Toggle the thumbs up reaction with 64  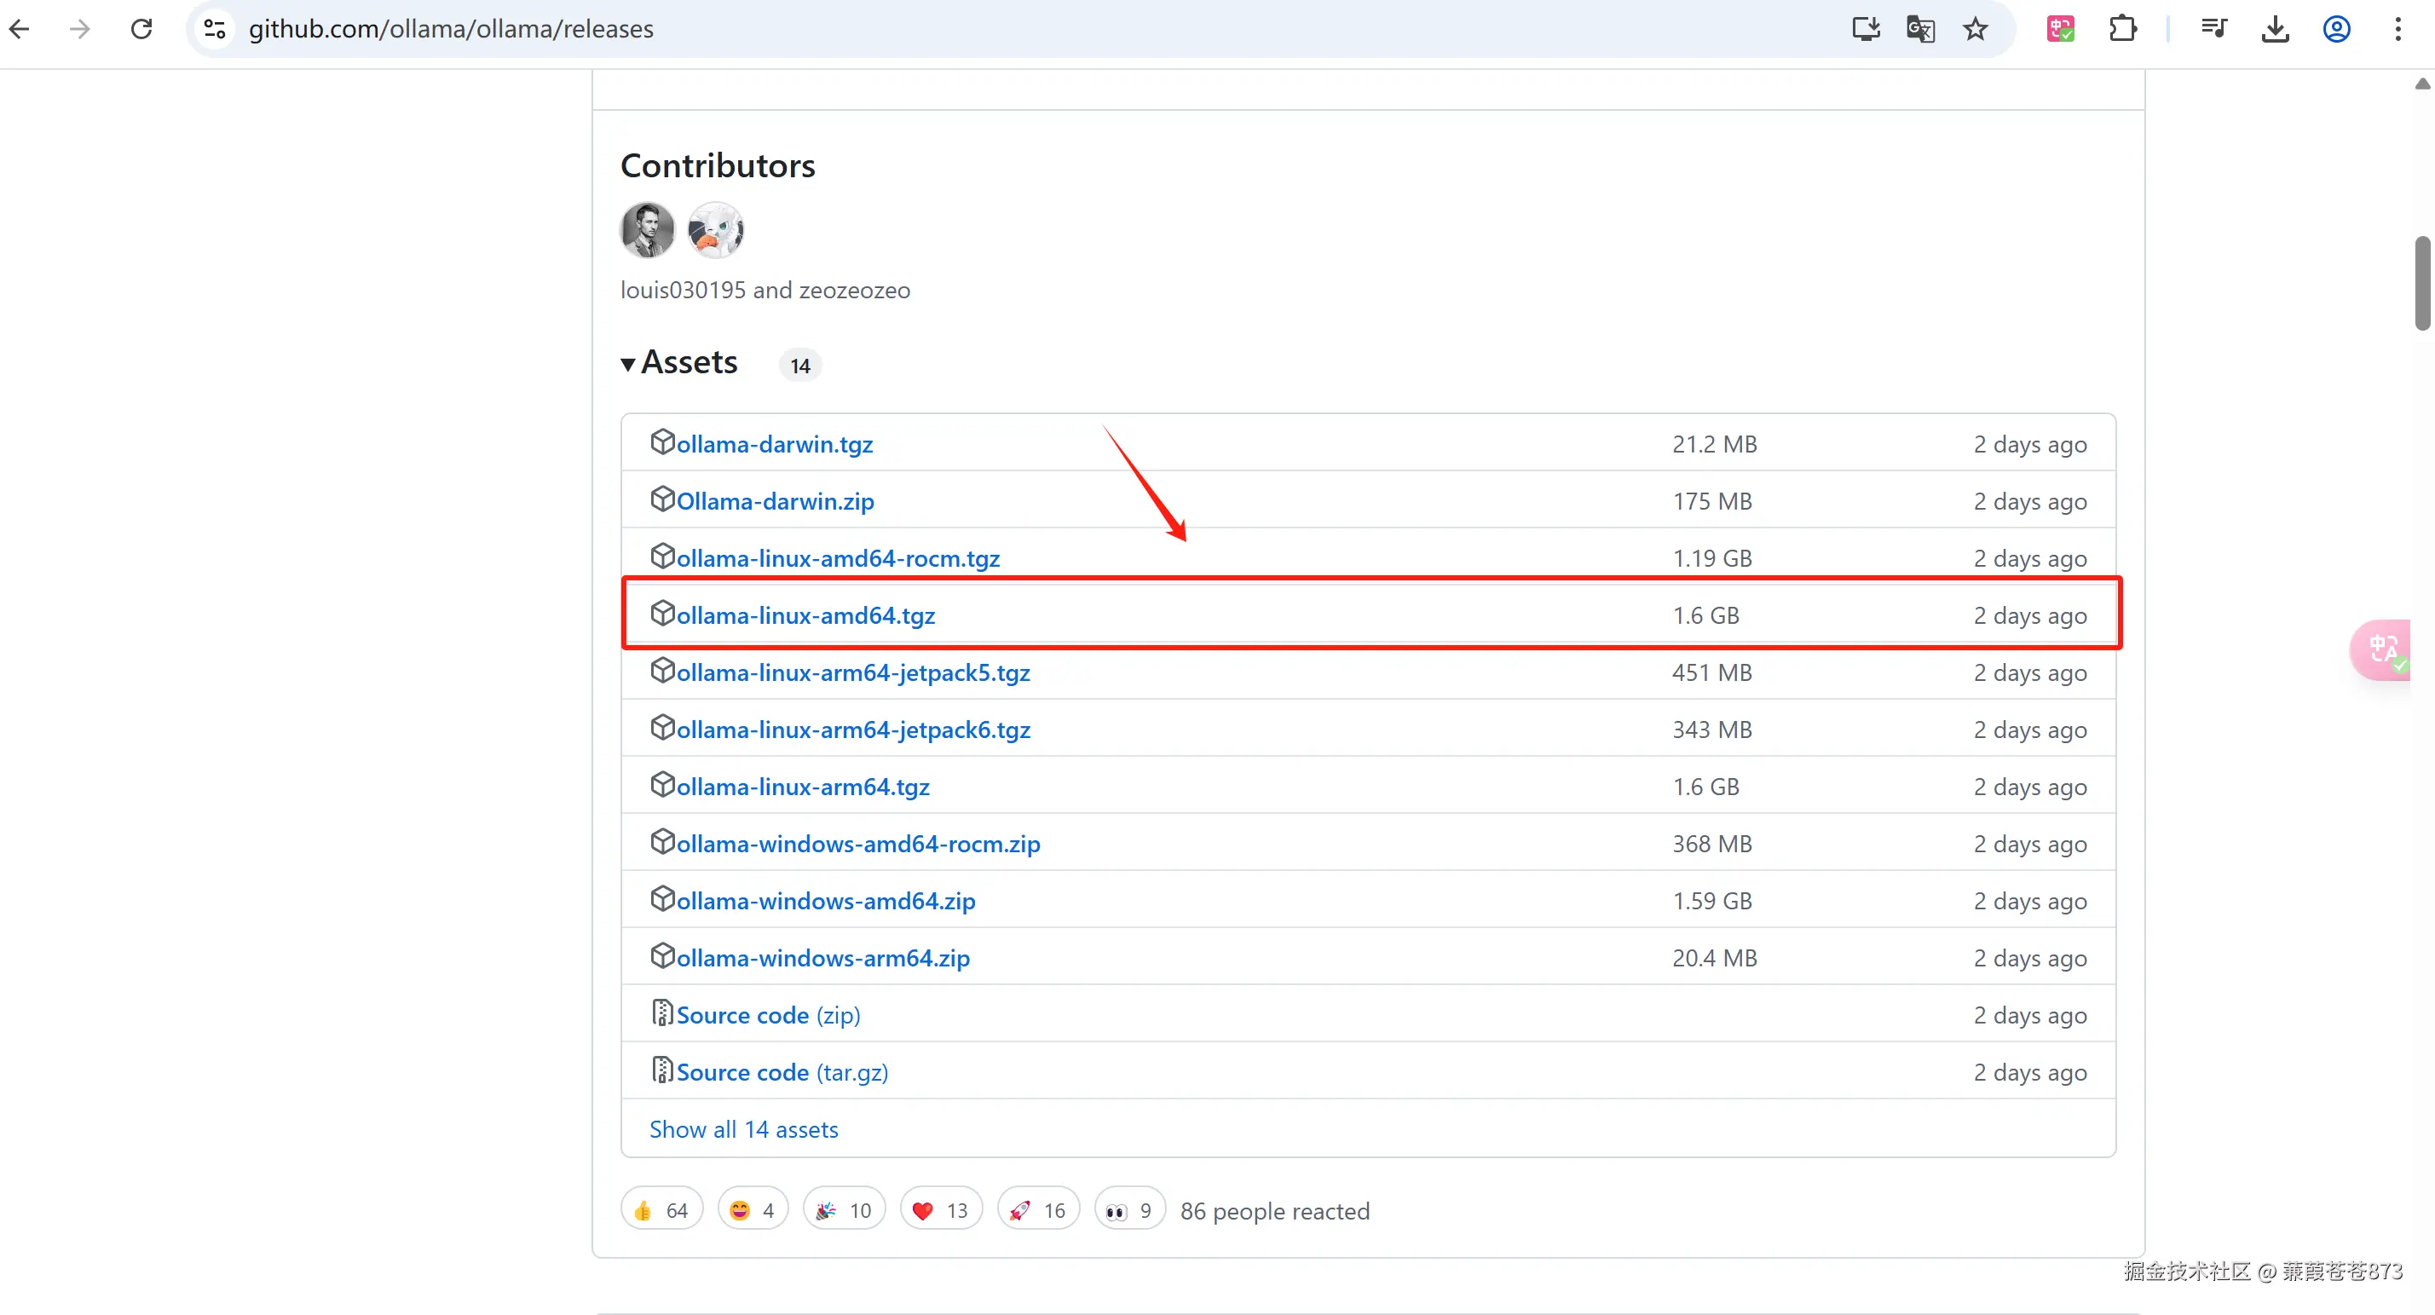pos(661,1210)
